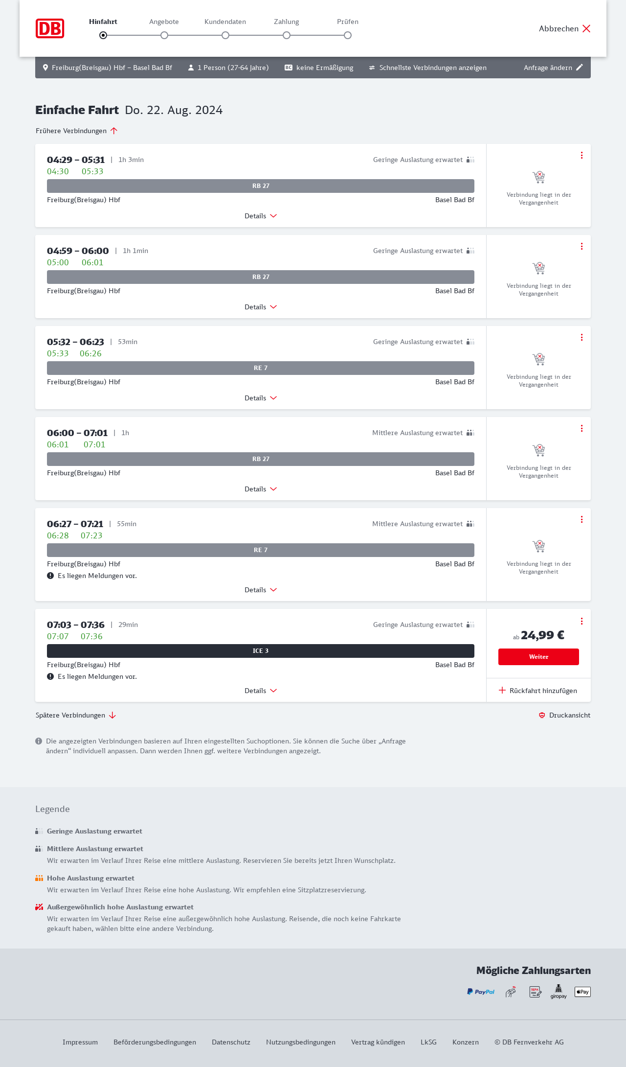Click the Druckansicht printer icon
The width and height of the screenshot is (626, 1067).
pos(542,716)
